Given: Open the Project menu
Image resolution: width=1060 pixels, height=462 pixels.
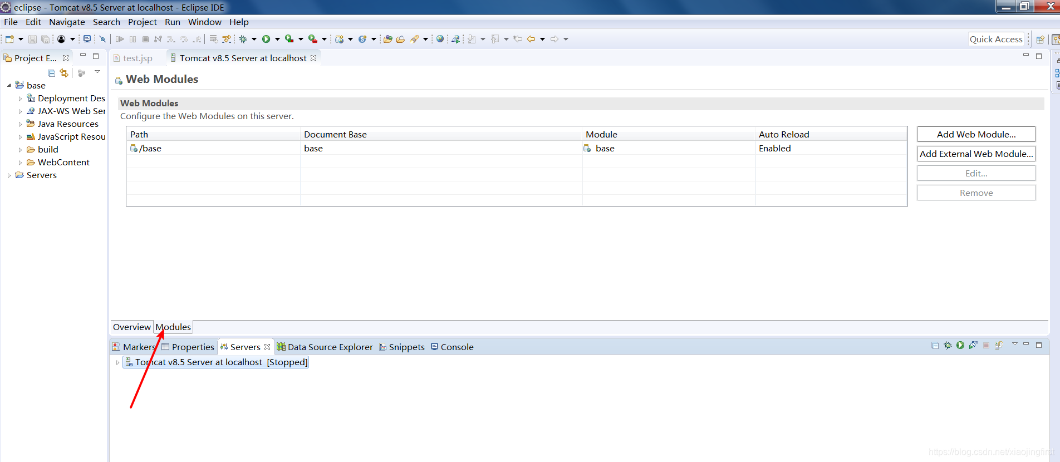Looking at the screenshot, I should (x=143, y=22).
